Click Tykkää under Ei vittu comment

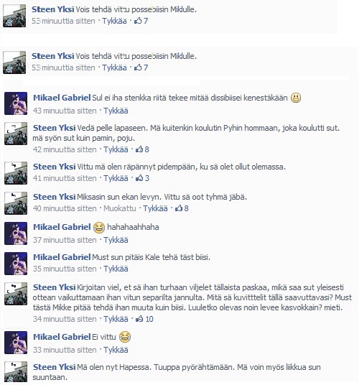pos(116,350)
